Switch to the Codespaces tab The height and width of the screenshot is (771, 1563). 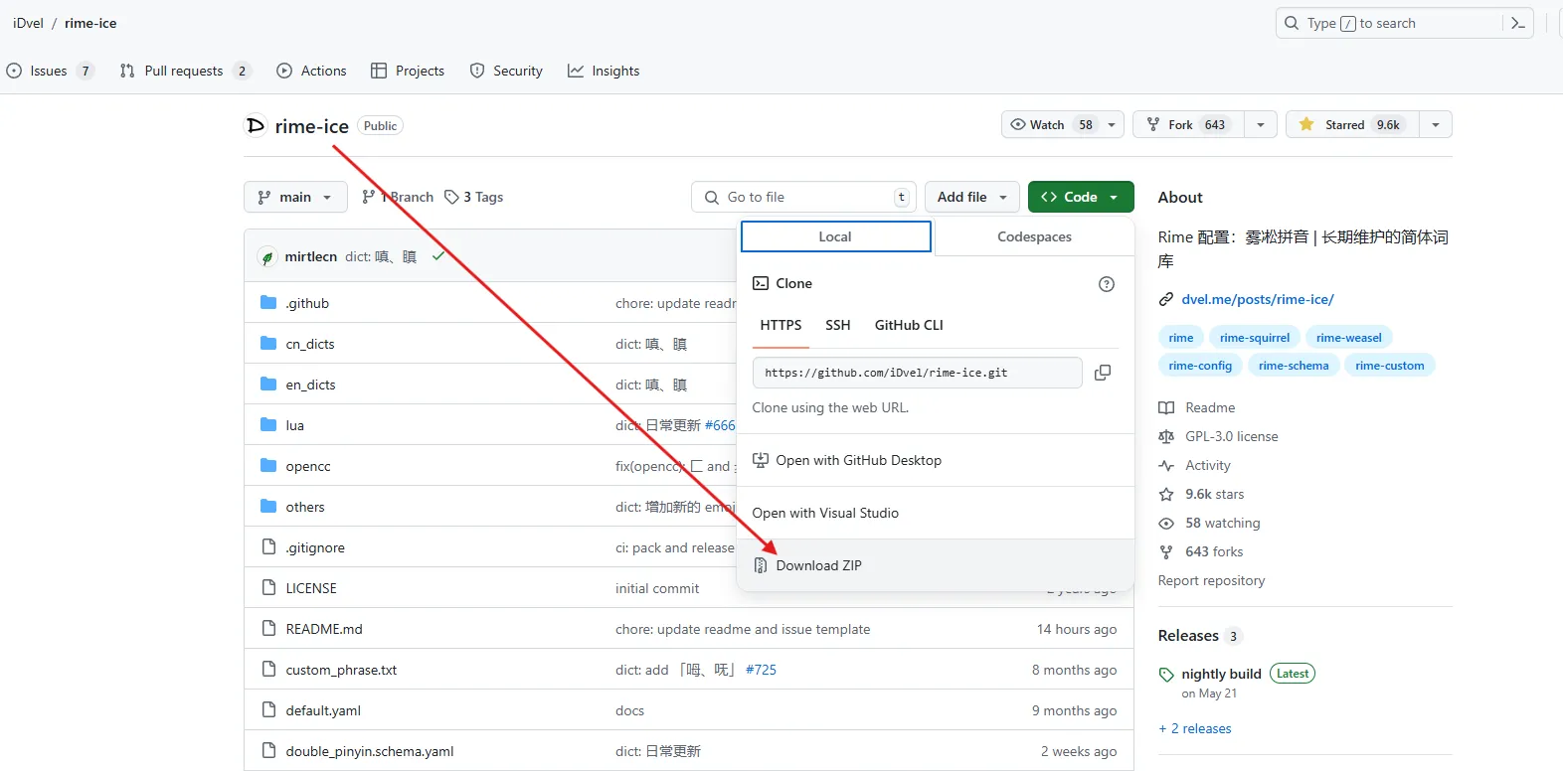coord(1034,236)
